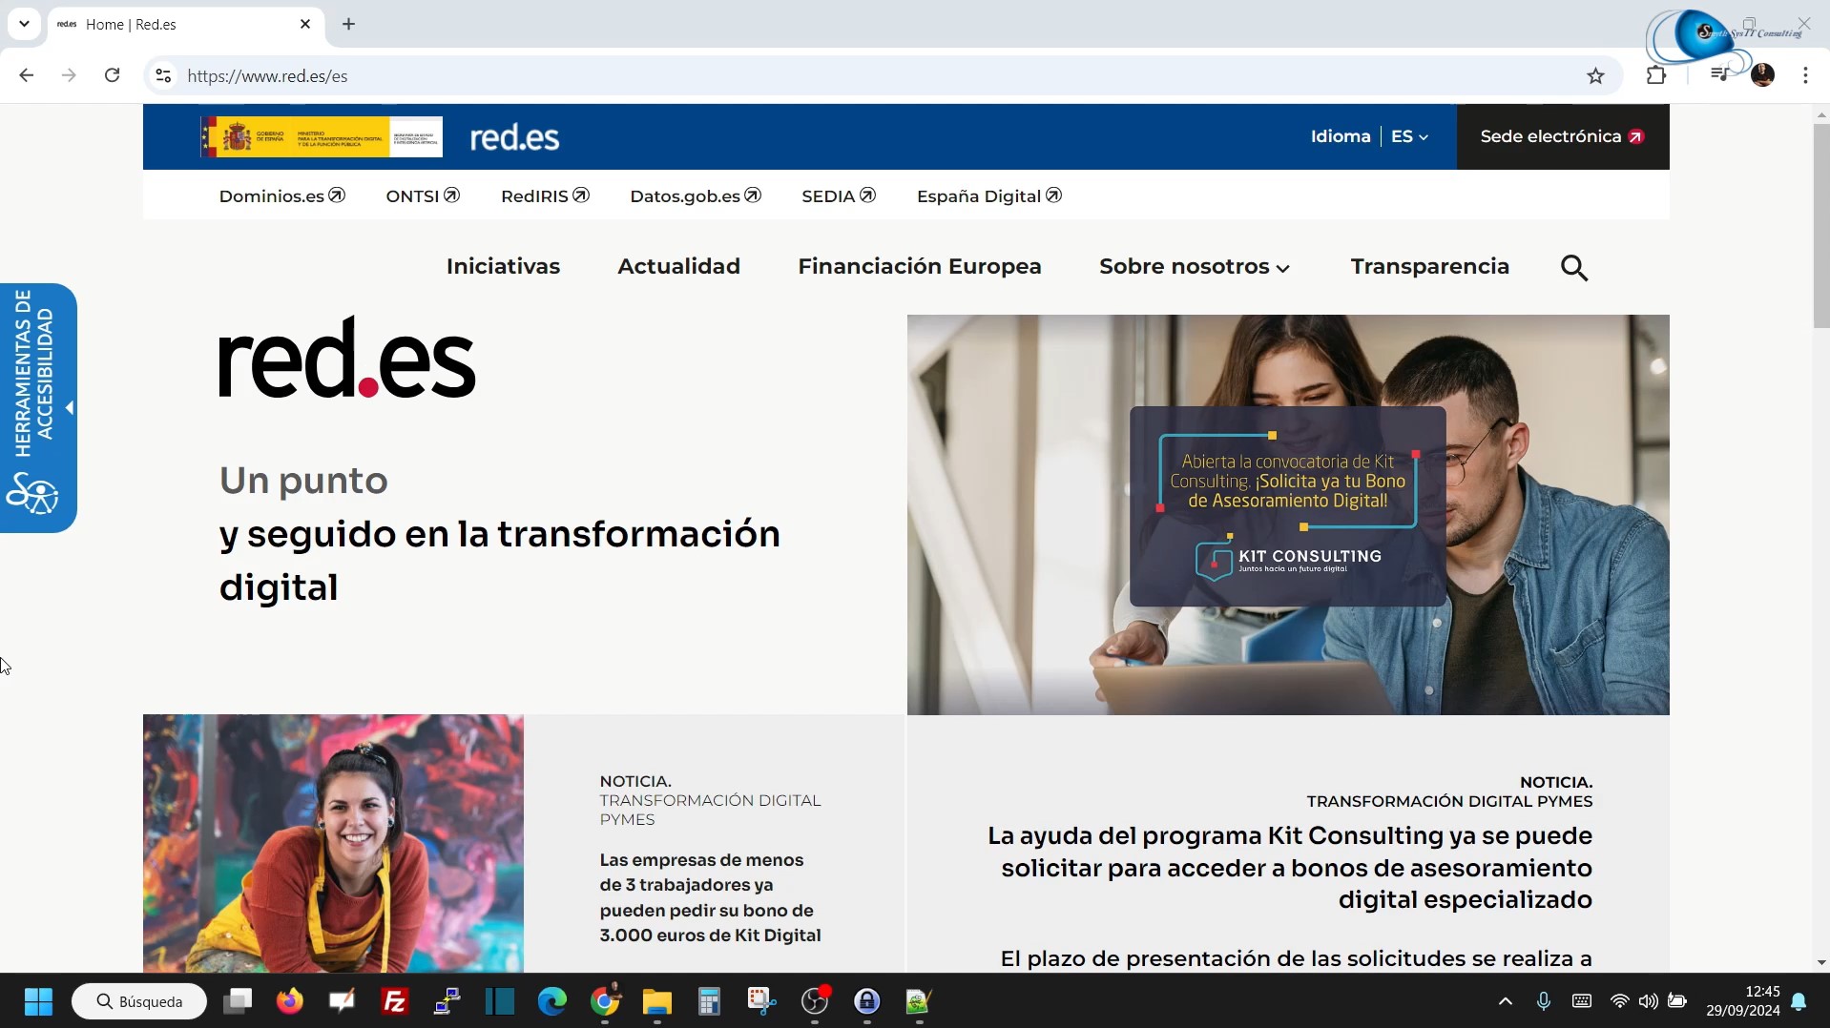
Task: Show hidden system tray icons
Action: tap(1505, 1001)
